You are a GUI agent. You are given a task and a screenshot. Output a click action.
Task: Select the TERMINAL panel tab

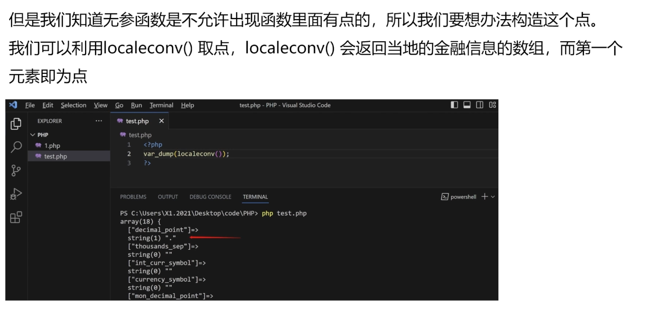(255, 197)
